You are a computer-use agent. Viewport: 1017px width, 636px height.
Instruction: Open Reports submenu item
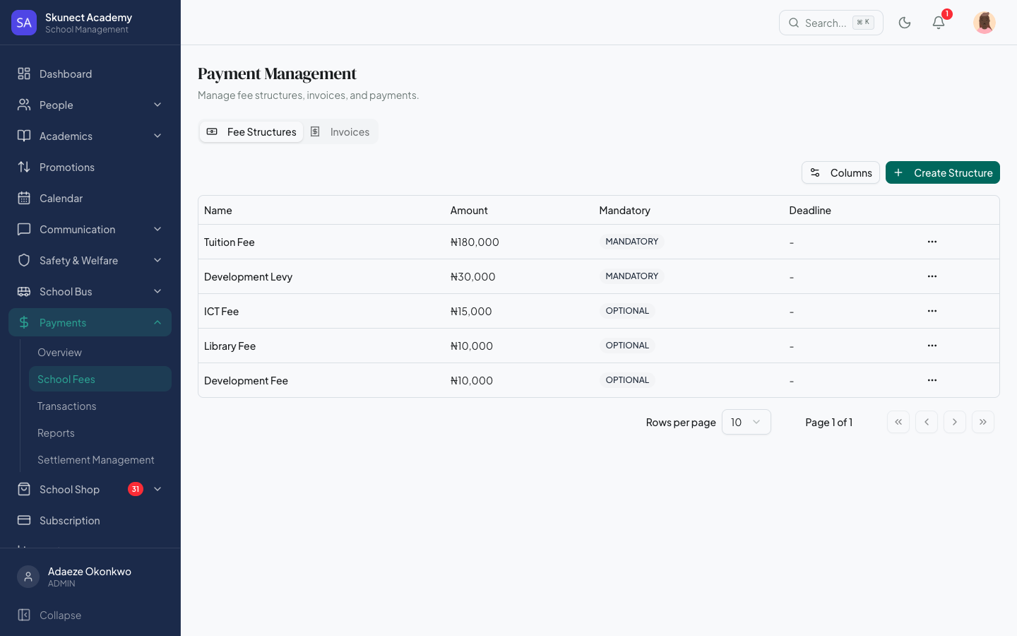coord(100,432)
